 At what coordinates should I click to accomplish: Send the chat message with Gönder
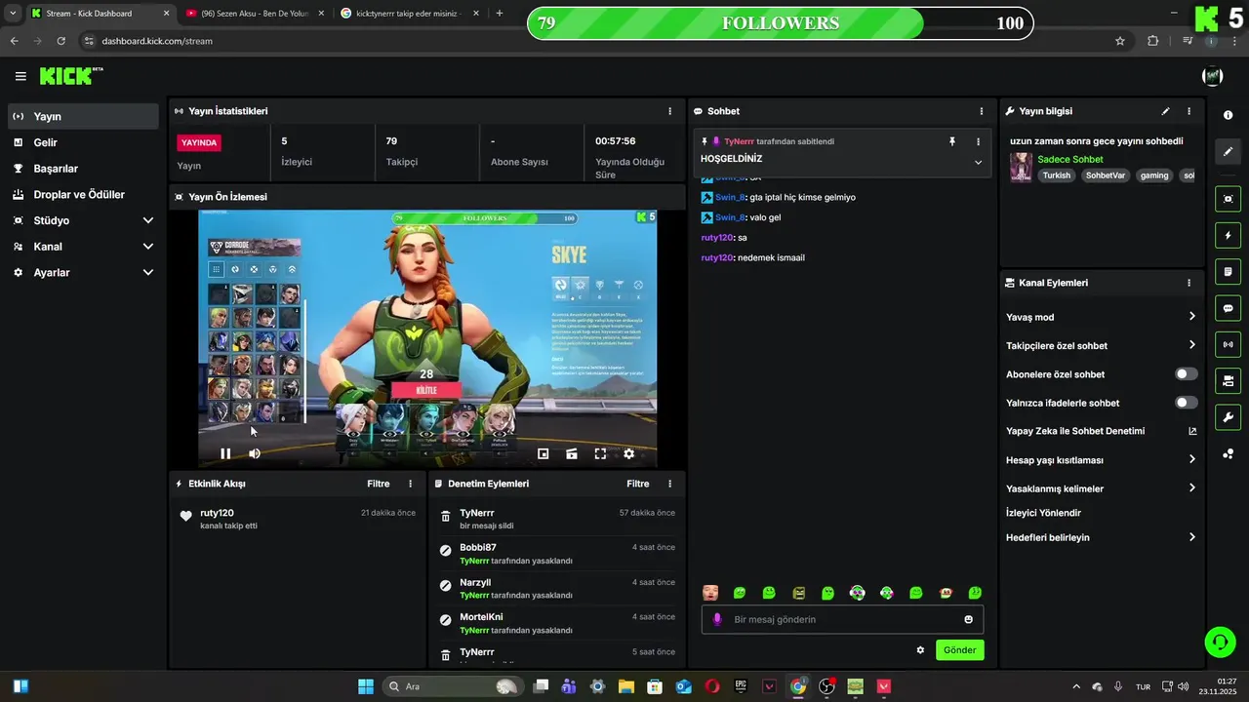click(959, 649)
